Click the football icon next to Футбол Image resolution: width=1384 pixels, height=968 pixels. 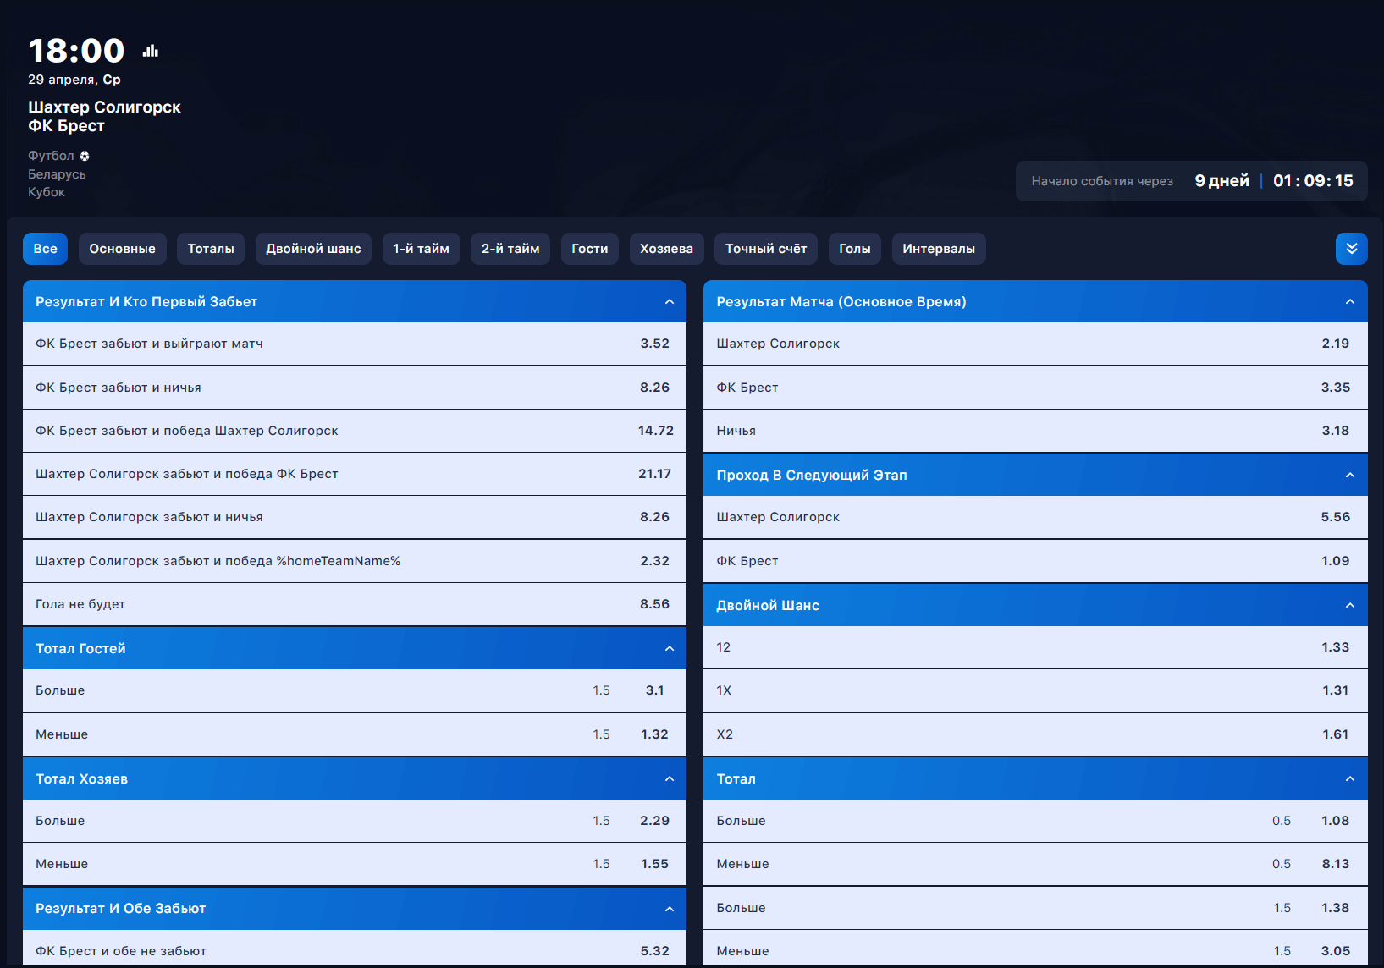point(85,156)
